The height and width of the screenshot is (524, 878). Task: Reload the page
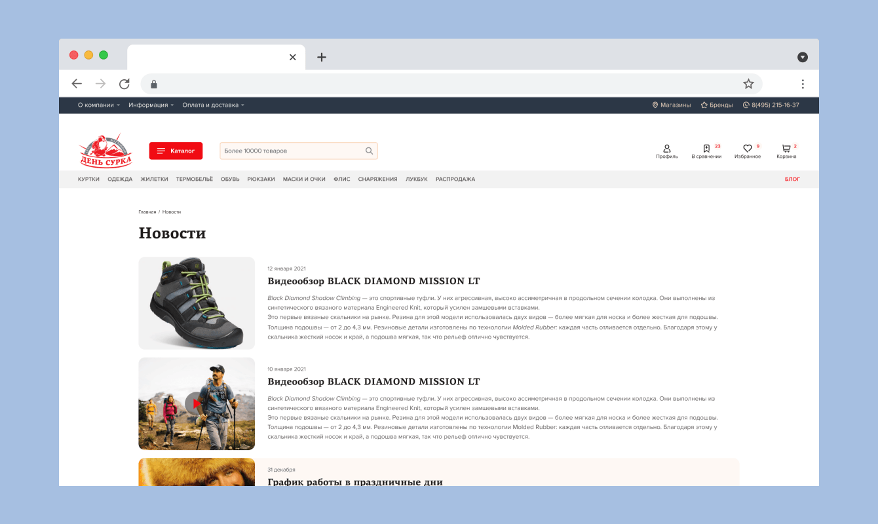coord(124,84)
